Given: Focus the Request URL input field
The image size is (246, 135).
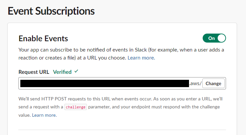Looking at the screenshot, I should coord(122,83).
